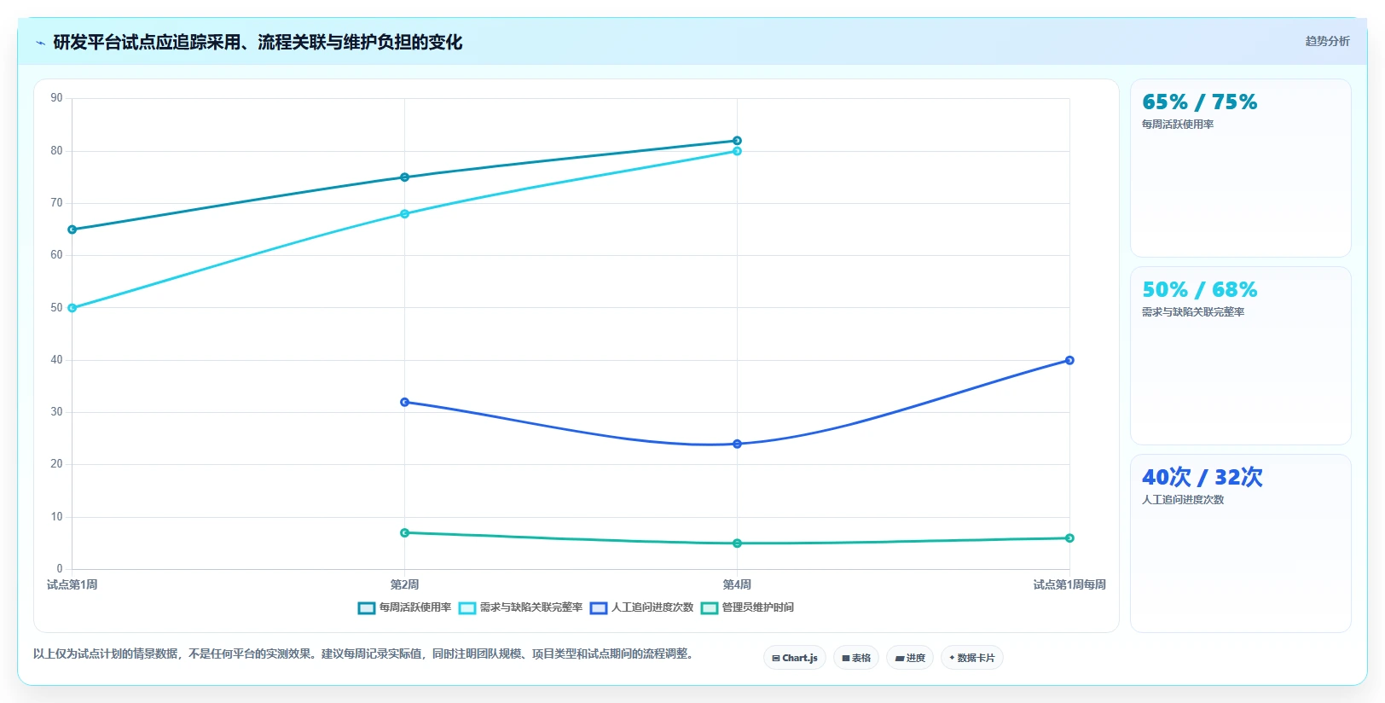Select the 40次 / 32次 stat value
This screenshot has width=1385, height=703.
1202,477
